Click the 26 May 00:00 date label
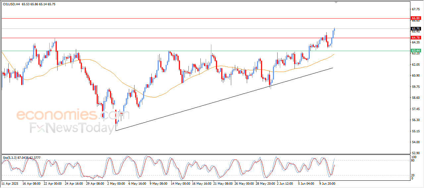 pyautogui.click(x=244, y=183)
